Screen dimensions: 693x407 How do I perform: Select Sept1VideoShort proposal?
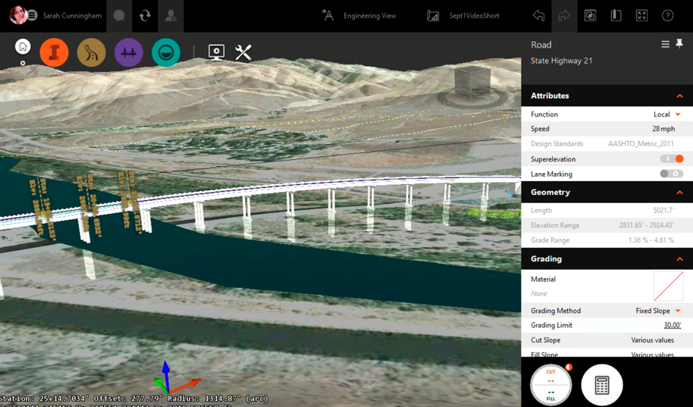tap(474, 15)
